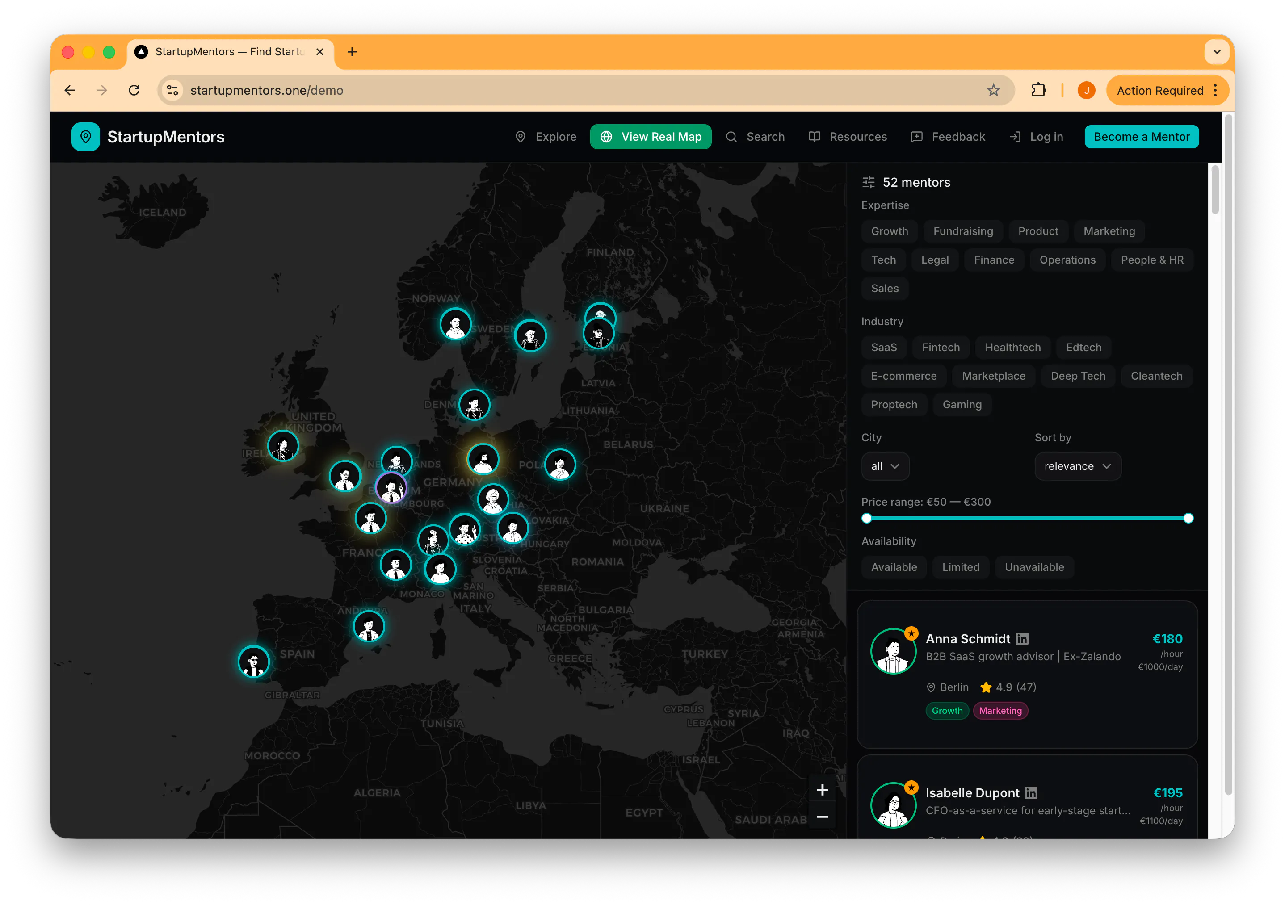The height and width of the screenshot is (905, 1285).
Task: Zoom in on the map with plus
Action: (x=822, y=790)
